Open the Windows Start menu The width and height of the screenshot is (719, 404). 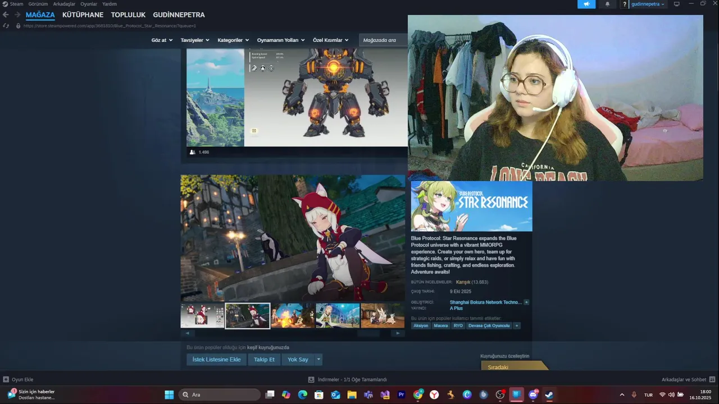169,394
